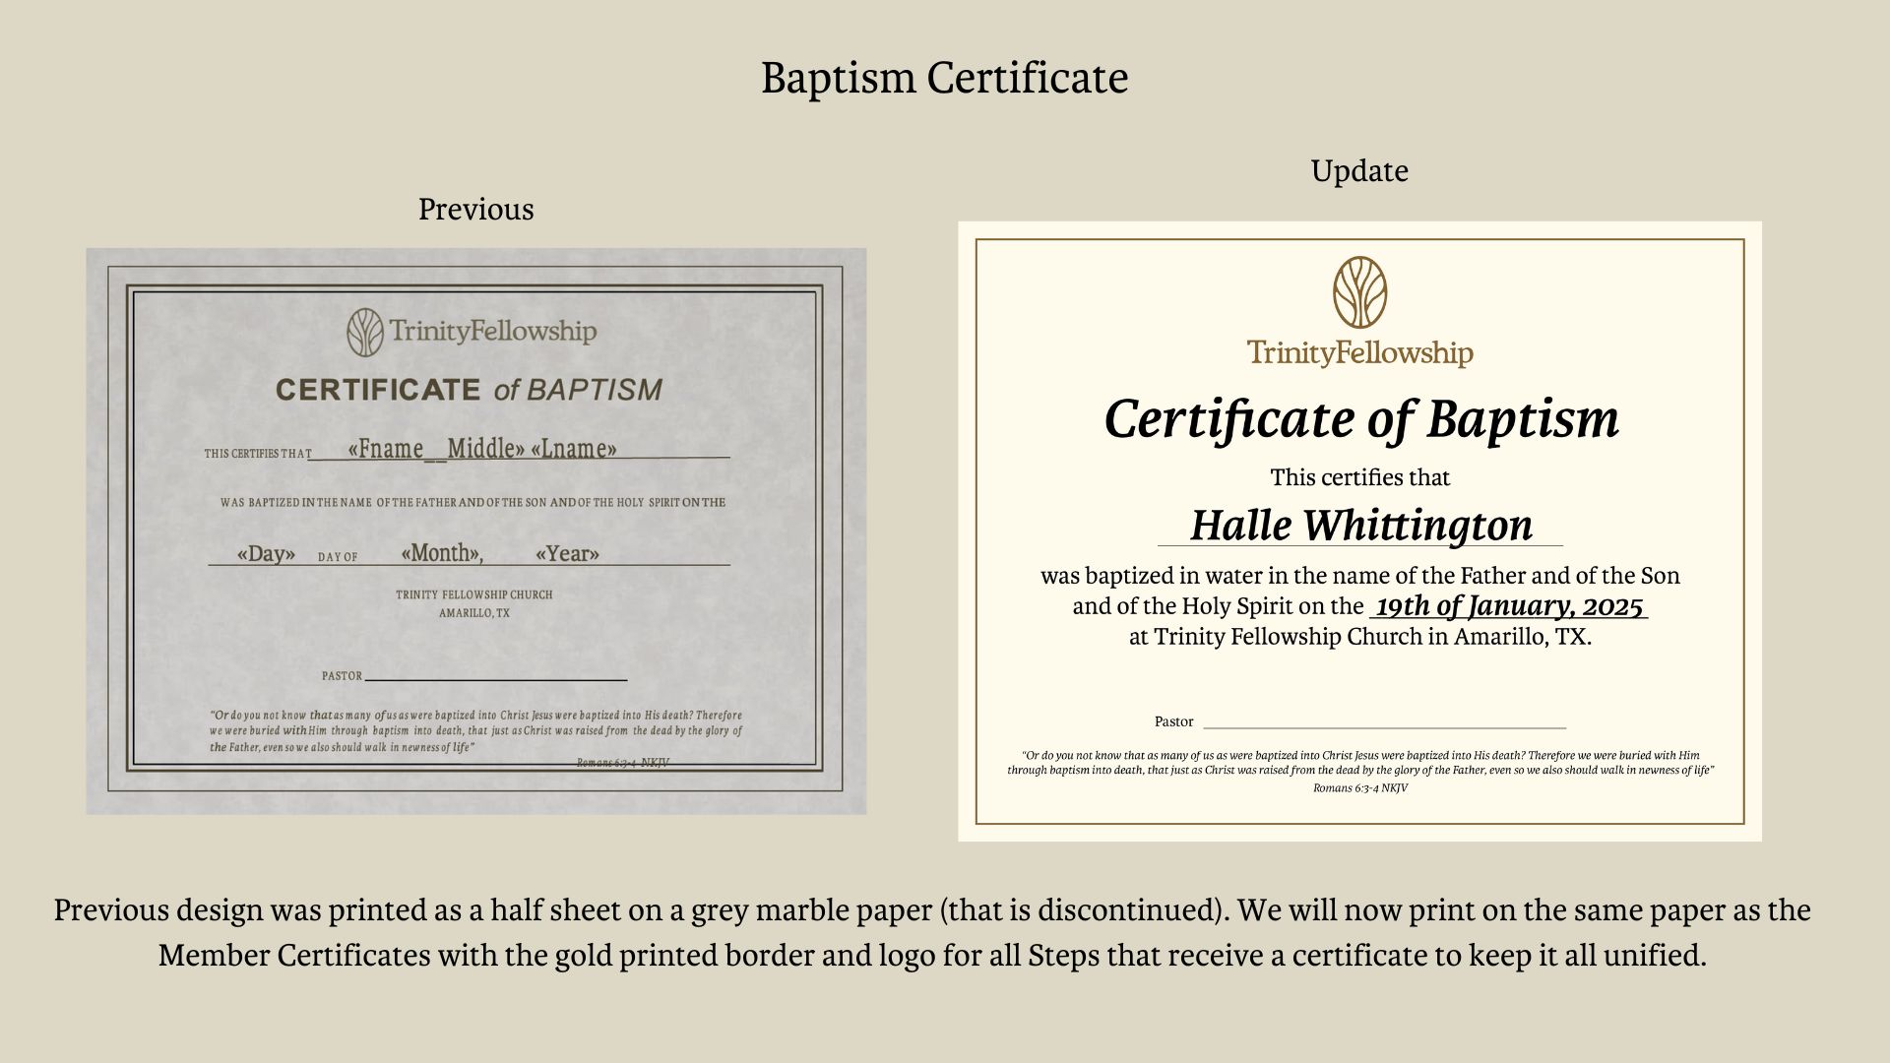Click the gold tree logo on updated certificate
This screenshot has height=1063, width=1890.
1359,292
